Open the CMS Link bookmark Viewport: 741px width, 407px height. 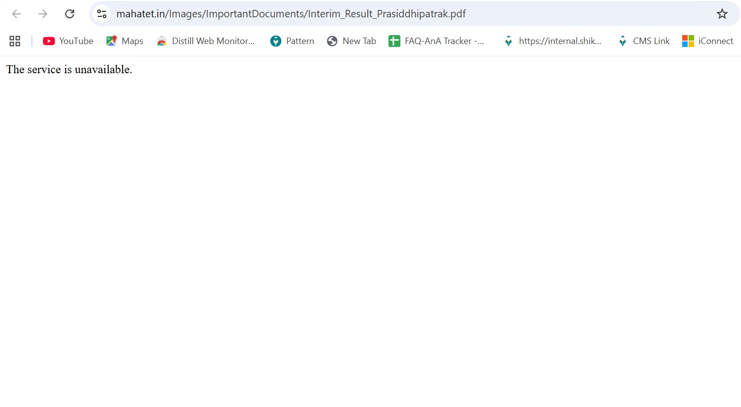[651, 41]
